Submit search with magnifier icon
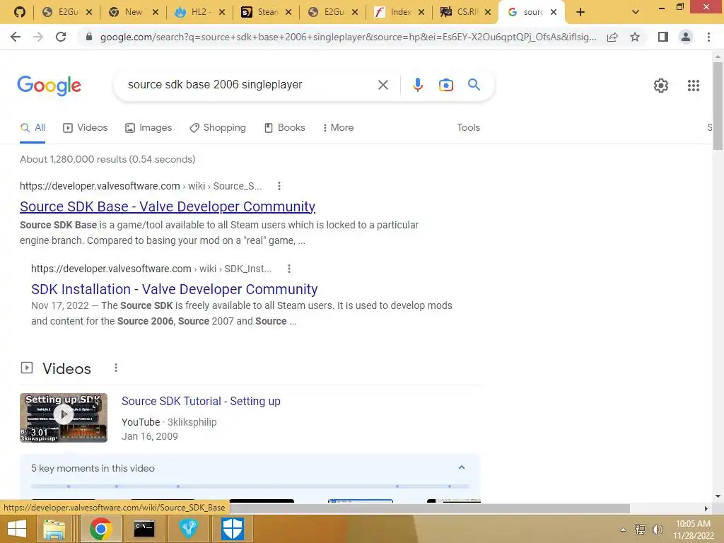The width and height of the screenshot is (724, 543). [x=474, y=85]
